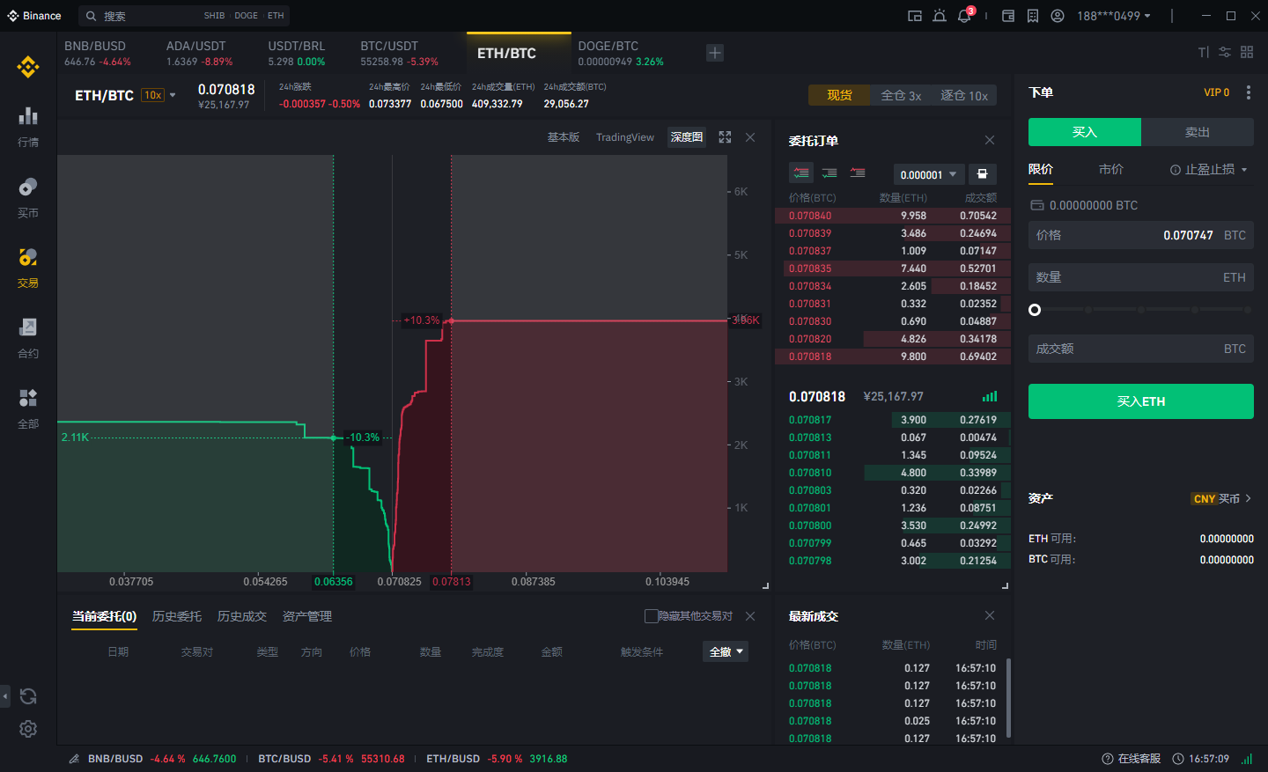Show only buy orders in order book
This screenshot has width=1268, height=772.
[829, 173]
